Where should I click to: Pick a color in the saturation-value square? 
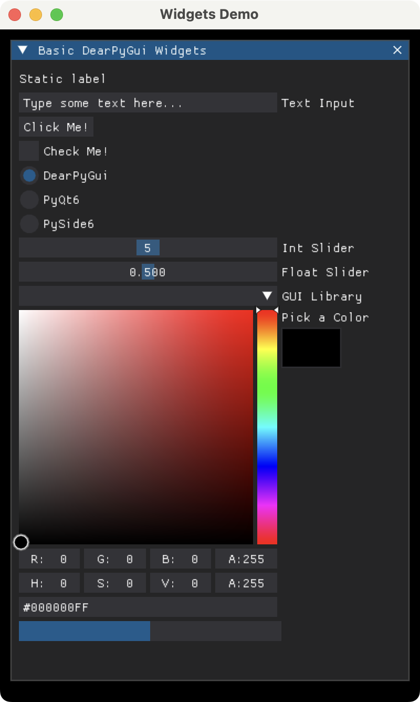click(x=136, y=426)
